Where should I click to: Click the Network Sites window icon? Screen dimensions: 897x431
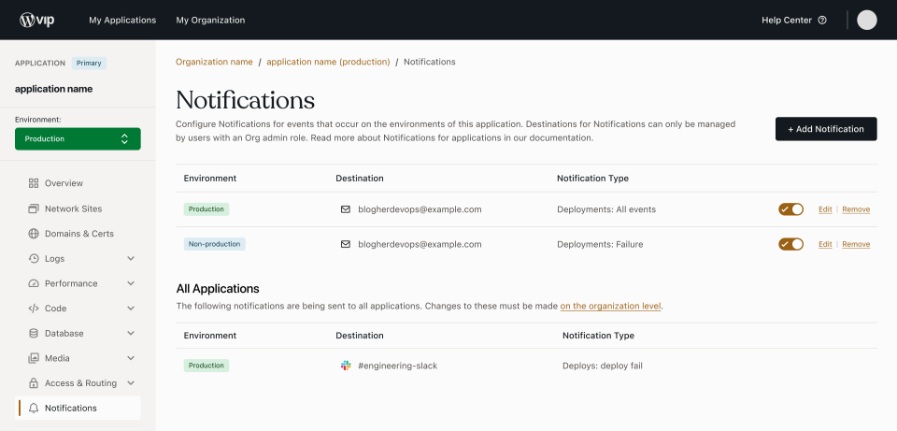(x=34, y=208)
